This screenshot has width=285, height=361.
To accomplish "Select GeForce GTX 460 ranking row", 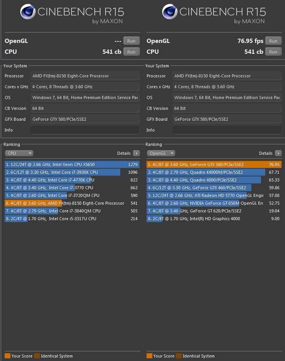I will [x=214, y=188].
